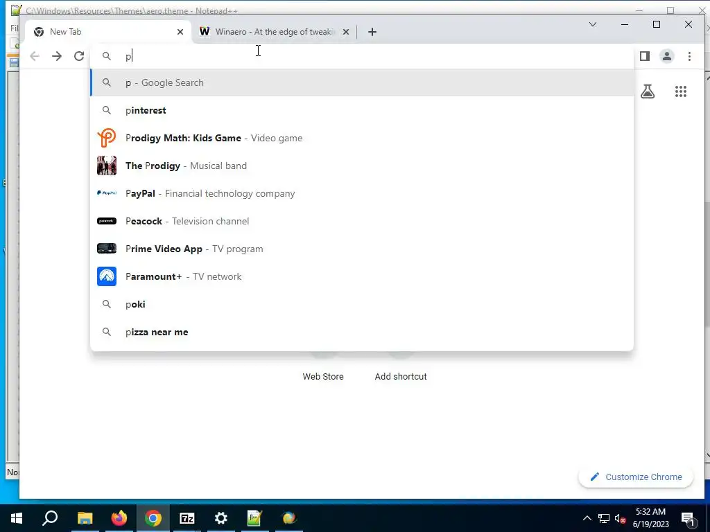The image size is (710, 532).
Task: Show hidden tray icons chevron
Action: 587,518
